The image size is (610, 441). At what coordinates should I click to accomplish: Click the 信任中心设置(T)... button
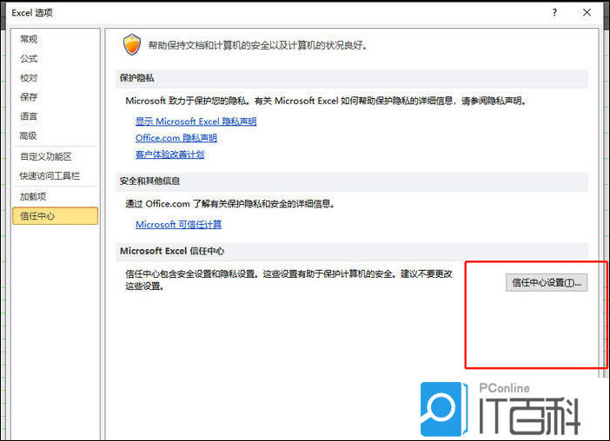coord(547,282)
